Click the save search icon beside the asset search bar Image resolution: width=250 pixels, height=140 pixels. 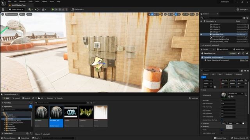coord(88,103)
